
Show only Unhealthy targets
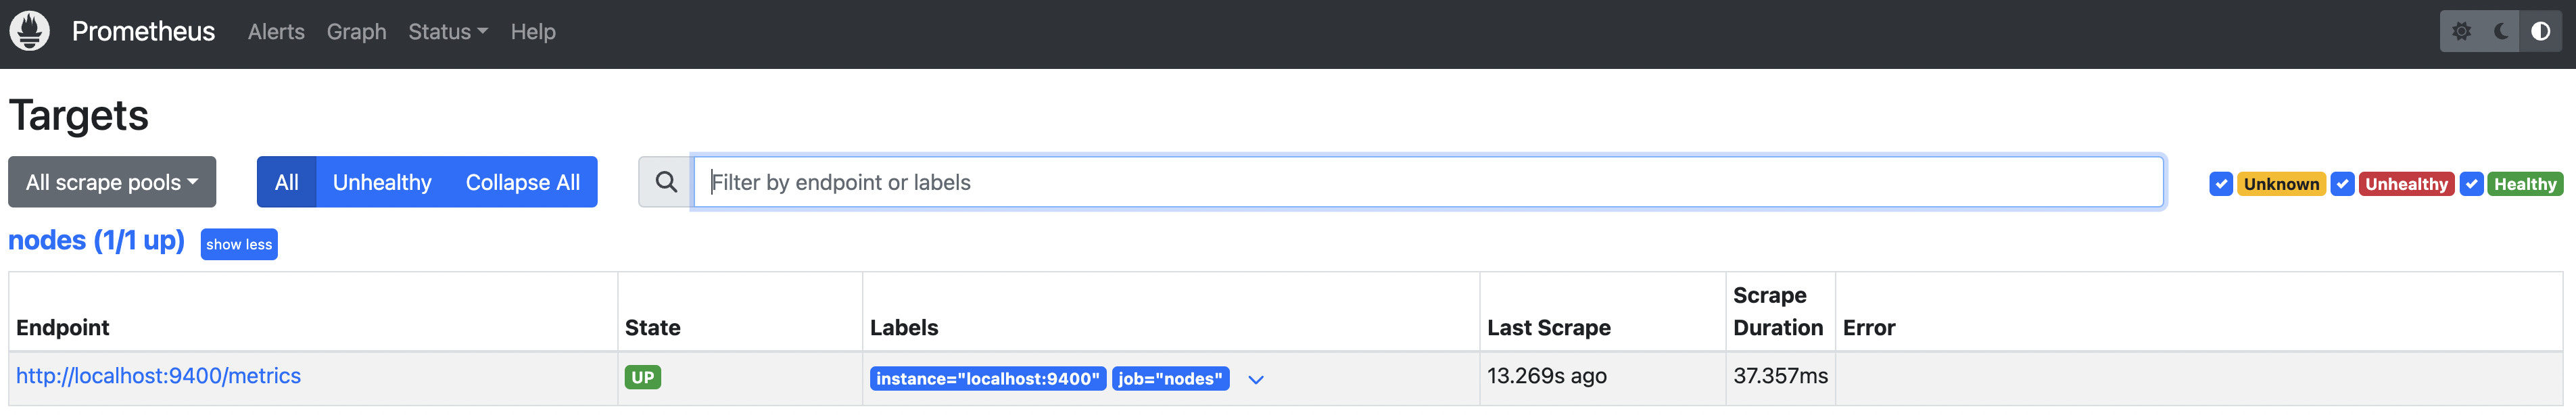(x=382, y=182)
